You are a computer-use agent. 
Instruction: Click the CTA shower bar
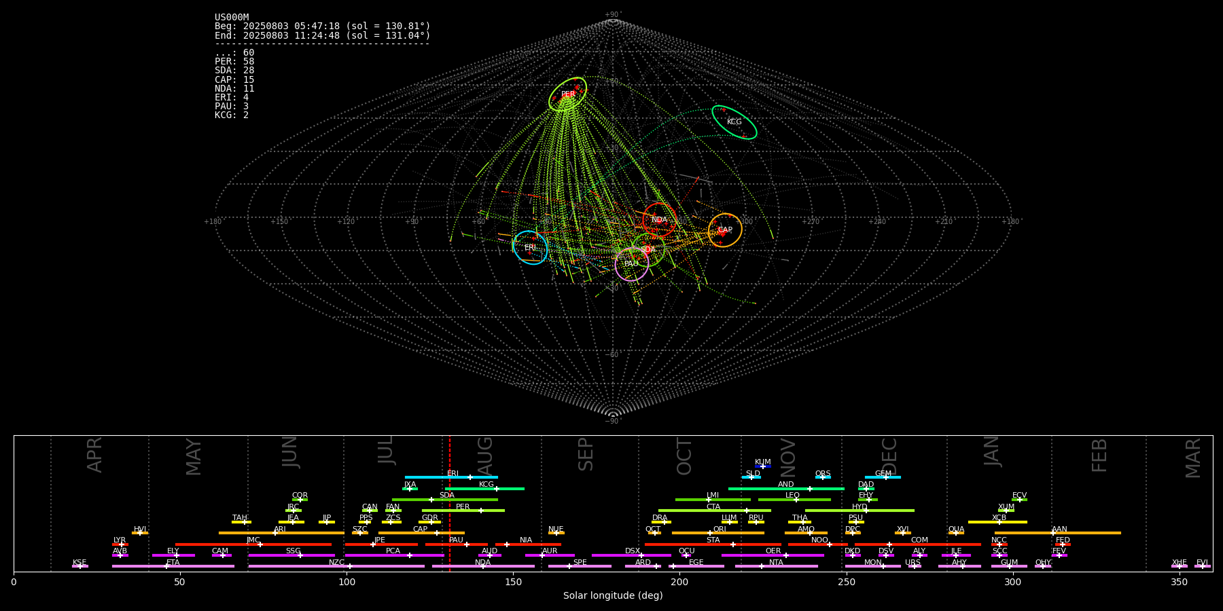click(715, 511)
